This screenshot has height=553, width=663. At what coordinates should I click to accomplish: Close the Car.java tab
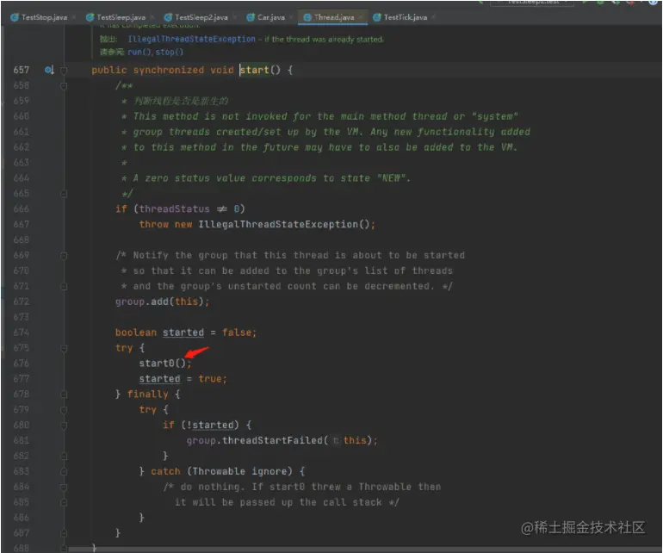coord(291,17)
